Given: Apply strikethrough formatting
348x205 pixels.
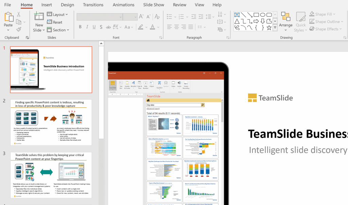Looking at the screenshot, I should (x=102, y=27).
